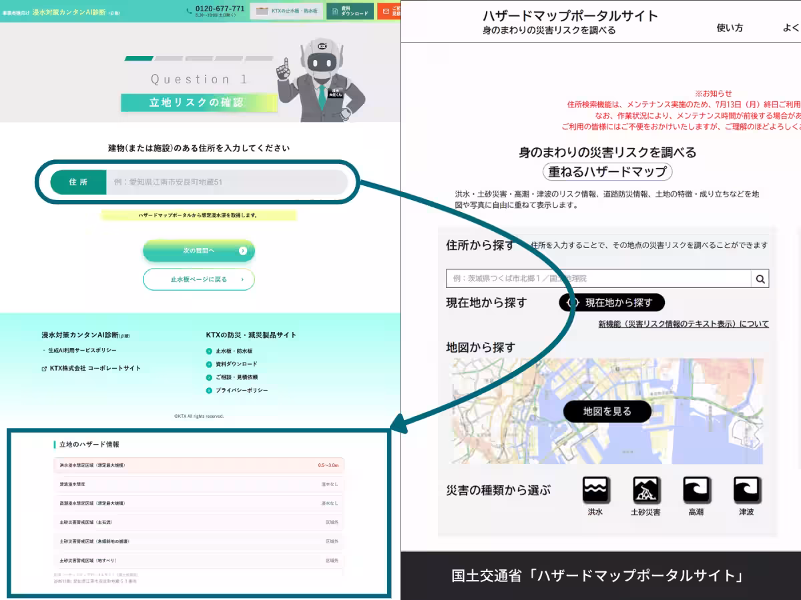This screenshot has width=801, height=600.
Task: Select the 土砂災害警戒区域（土石流） row
Action: click(x=199, y=522)
